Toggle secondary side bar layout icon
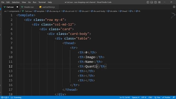 pos(155,2)
